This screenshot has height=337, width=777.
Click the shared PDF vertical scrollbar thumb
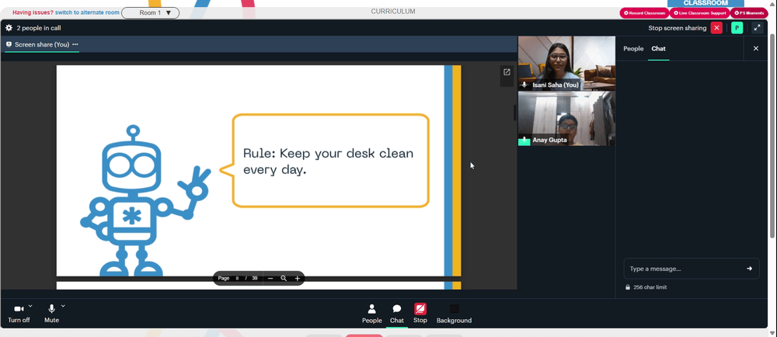point(515,113)
